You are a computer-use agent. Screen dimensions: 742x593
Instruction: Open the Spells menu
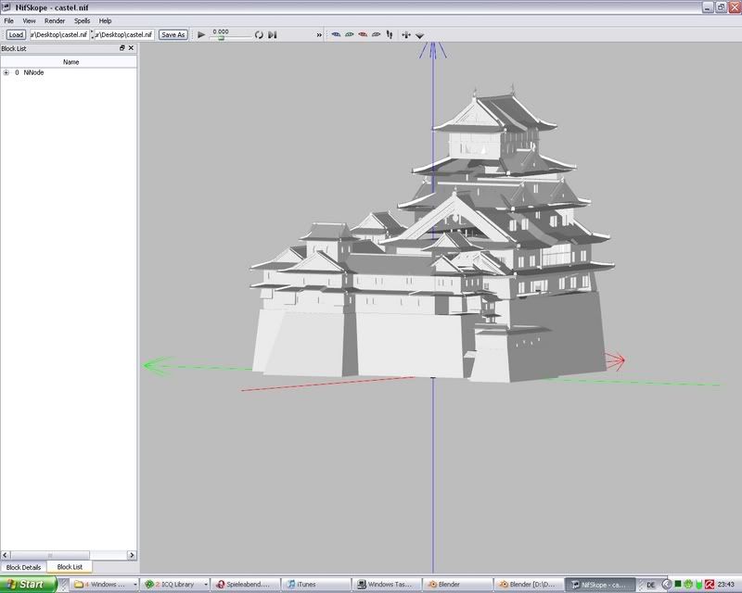point(83,20)
